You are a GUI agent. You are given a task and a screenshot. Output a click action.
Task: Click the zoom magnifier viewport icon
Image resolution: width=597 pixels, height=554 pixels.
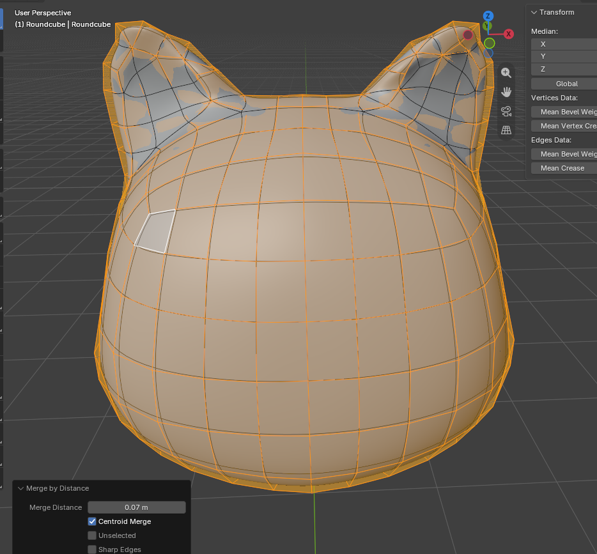tap(506, 73)
